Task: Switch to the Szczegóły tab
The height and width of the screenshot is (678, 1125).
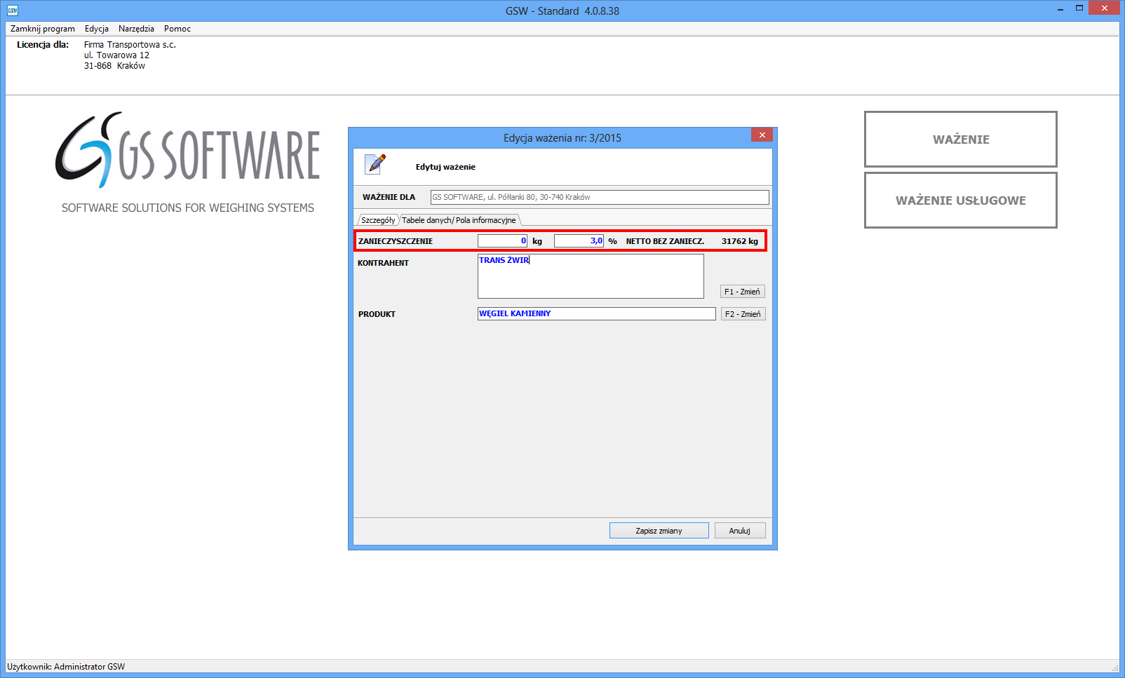Action: tap(378, 220)
